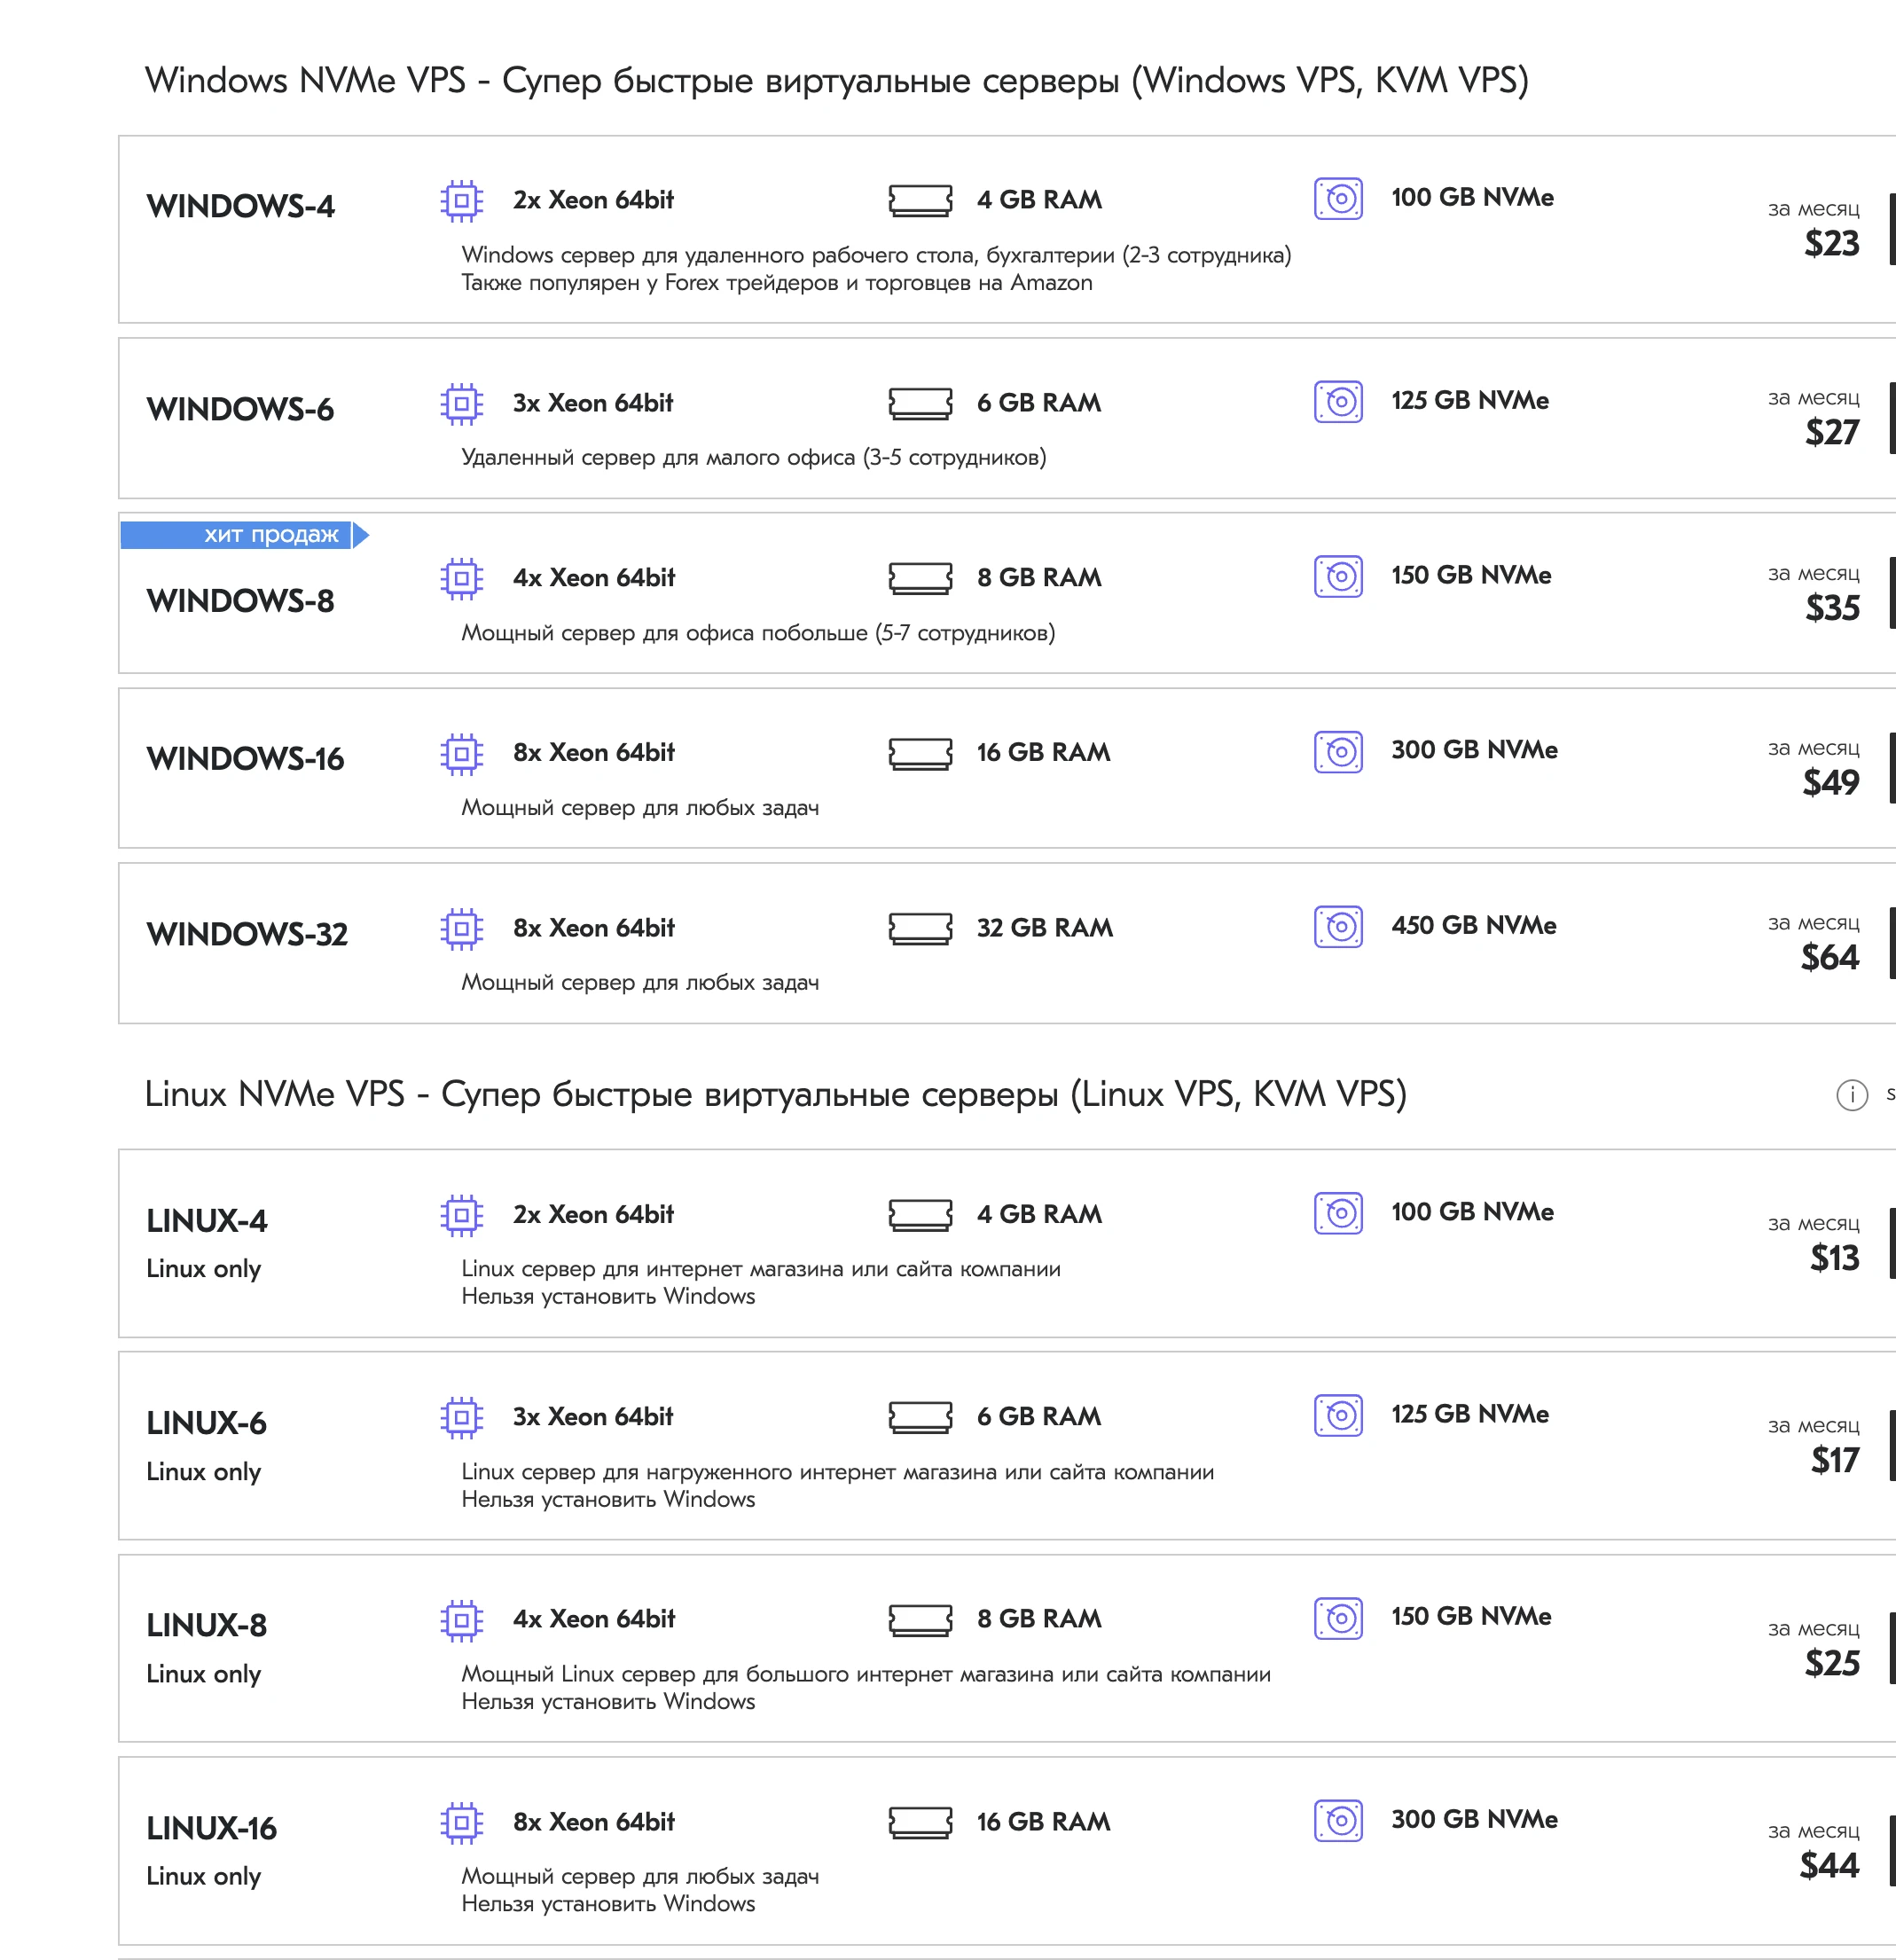Click the blue хит продаж badge
The image size is (1896, 1960).
click(x=243, y=536)
